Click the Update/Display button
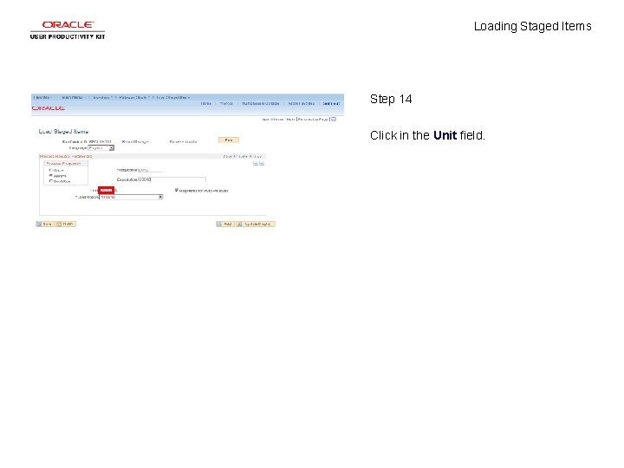 (256, 224)
